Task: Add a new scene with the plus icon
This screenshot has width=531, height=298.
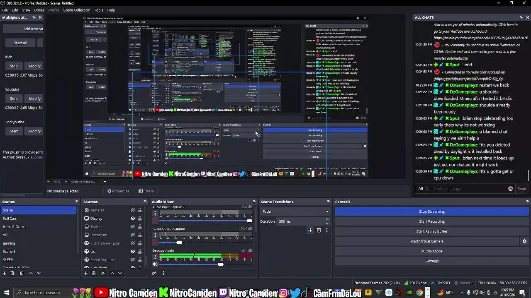Action: pos(5,273)
